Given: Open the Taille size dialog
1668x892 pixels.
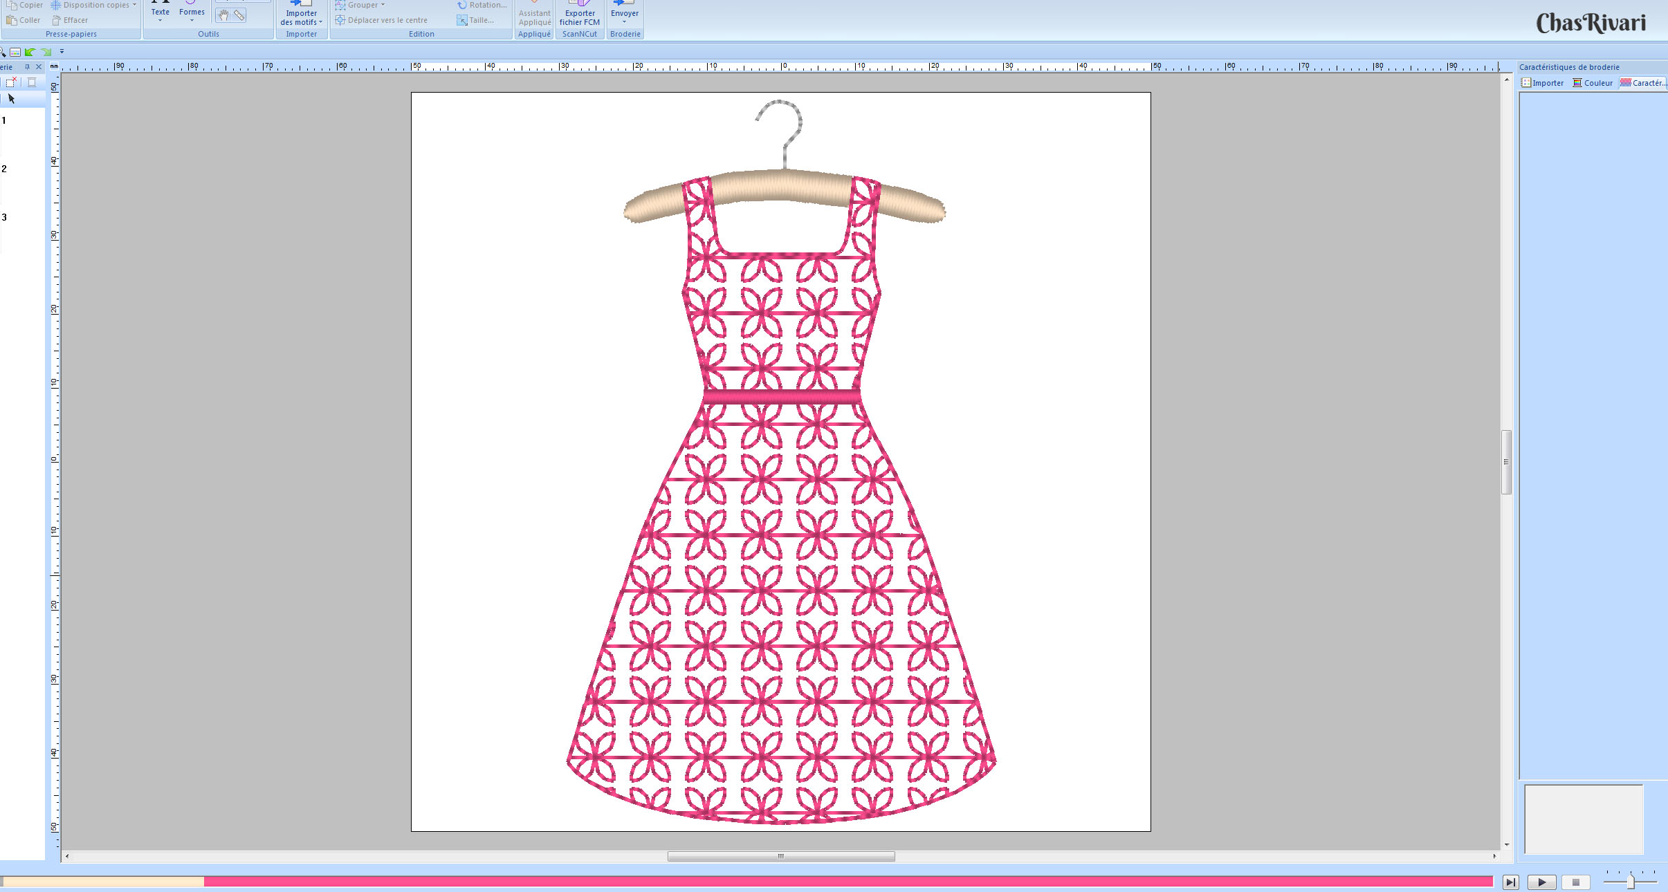Looking at the screenshot, I should (x=475, y=20).
